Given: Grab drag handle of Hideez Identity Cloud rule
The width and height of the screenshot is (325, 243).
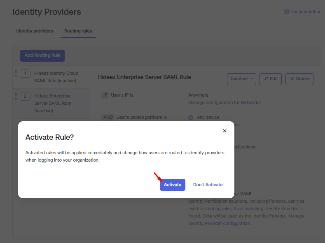Looking at the screenshot, I should tap(16, 73).
